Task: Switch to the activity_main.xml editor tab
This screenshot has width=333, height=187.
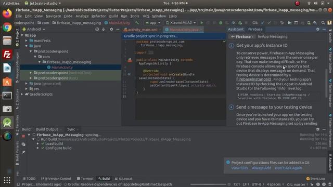Action: (142, 30)
